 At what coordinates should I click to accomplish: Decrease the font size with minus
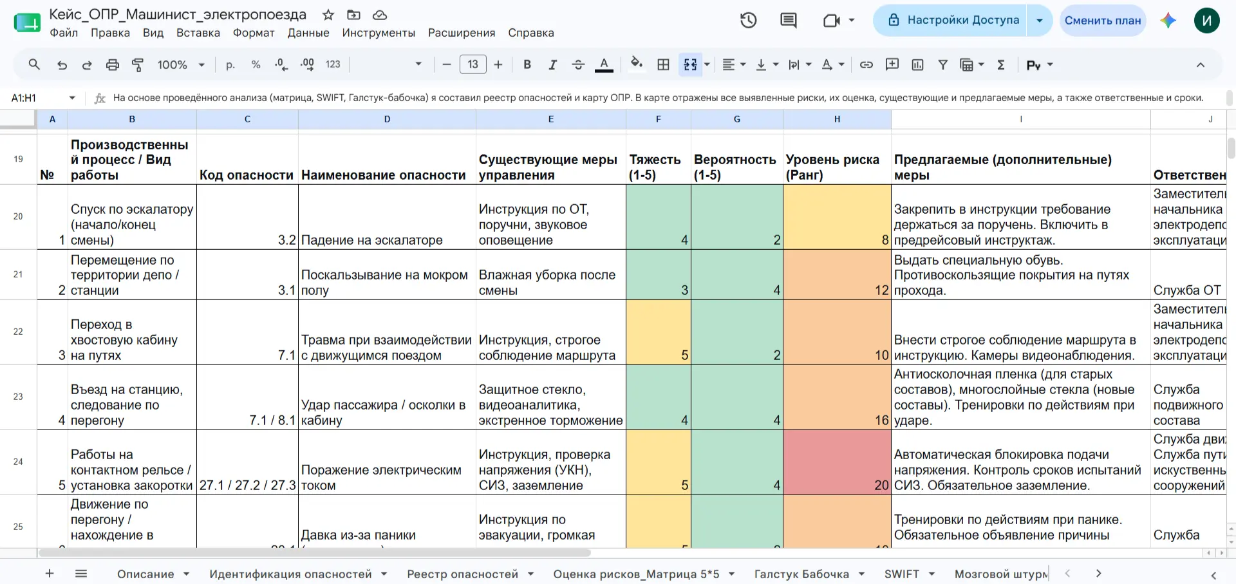pos(447,64)
